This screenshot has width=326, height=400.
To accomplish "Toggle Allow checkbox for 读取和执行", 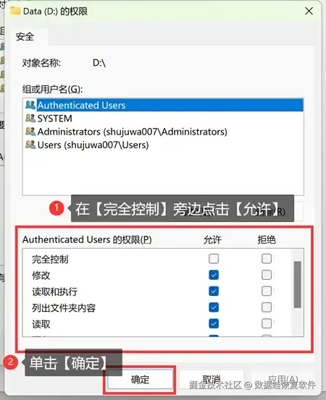I will pos(214,291).
